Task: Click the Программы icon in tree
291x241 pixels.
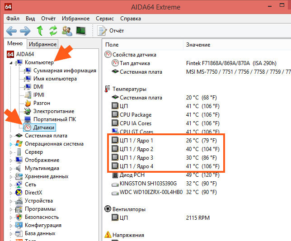Action: coord(19,209)
